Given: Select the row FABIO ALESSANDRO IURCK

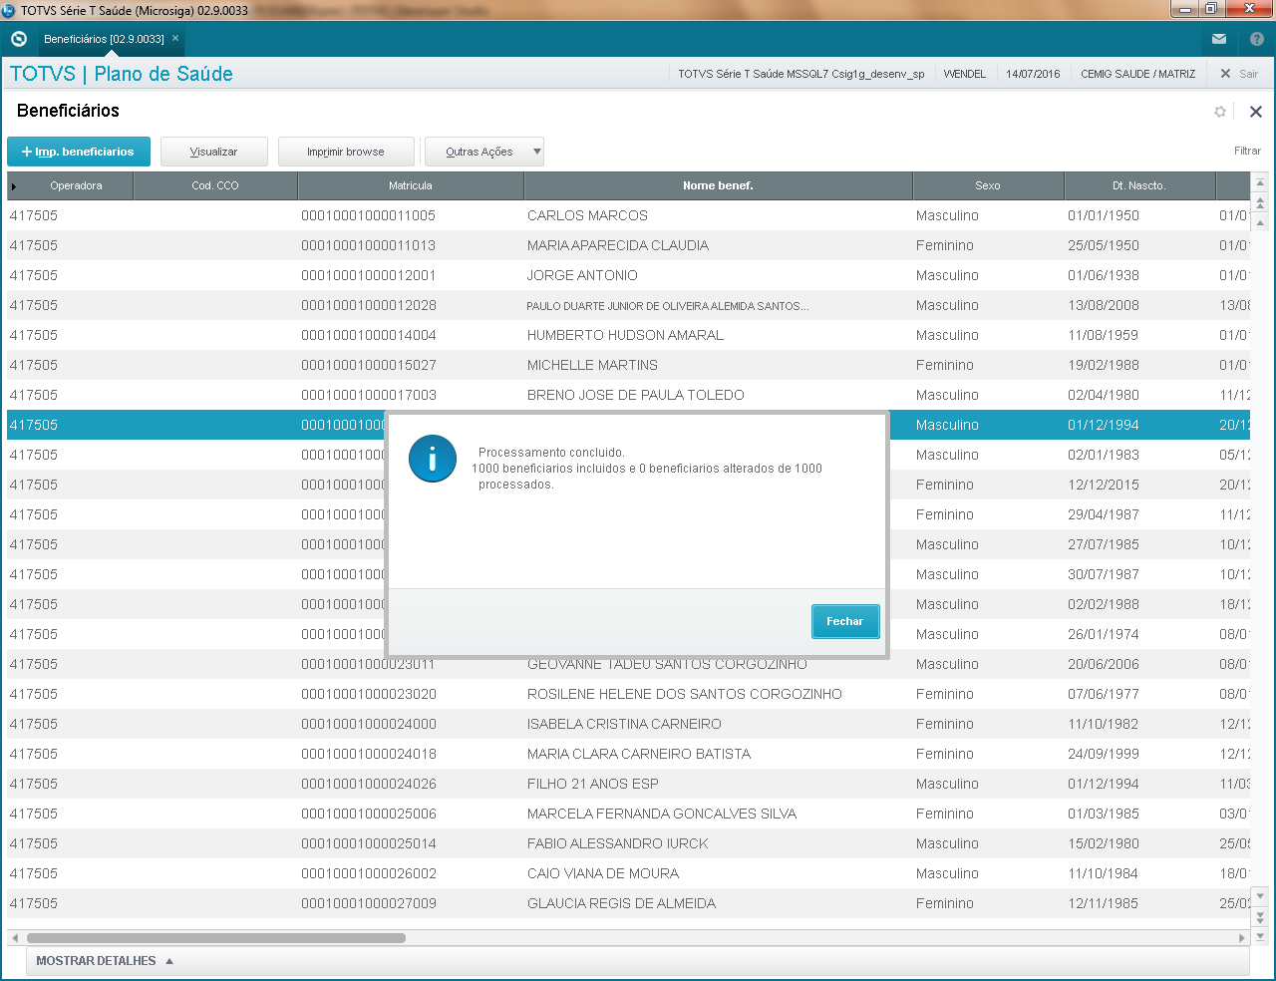Looking at the screenshot, I should point(629,843).
